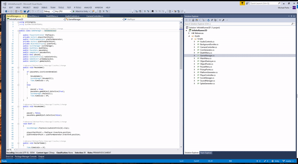Viewport: 298px width, 164px height.
Task: Switch to the DeathMenu.cs tab
Action: click(52, 16)
